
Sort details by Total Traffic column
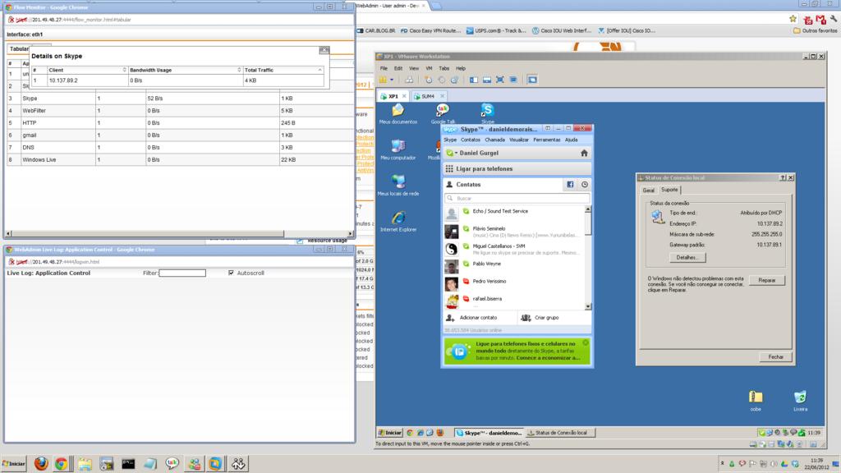[283, 71]
